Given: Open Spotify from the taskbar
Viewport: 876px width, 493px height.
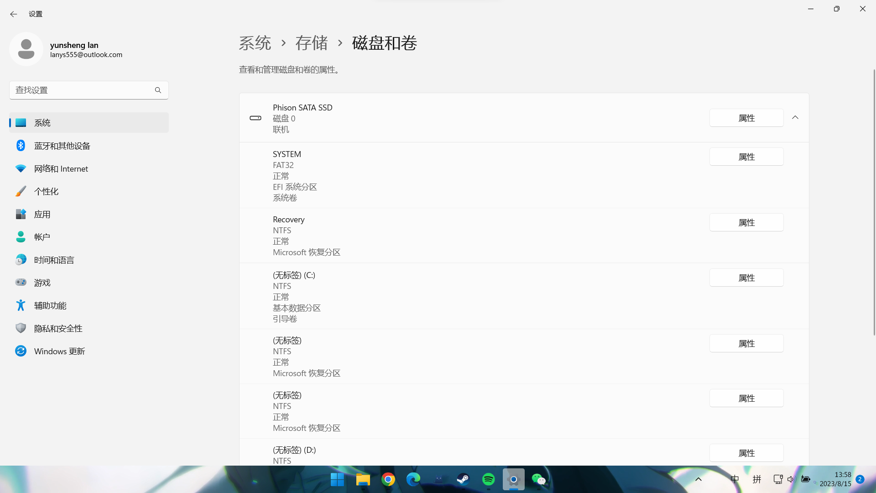Looking at the screenshot, I should [x=488, y=479].
